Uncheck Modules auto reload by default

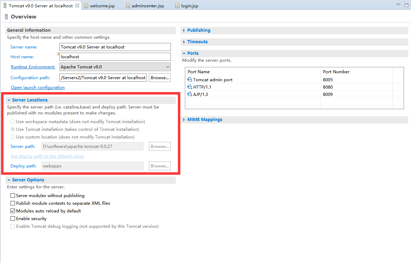coord(13,211)
